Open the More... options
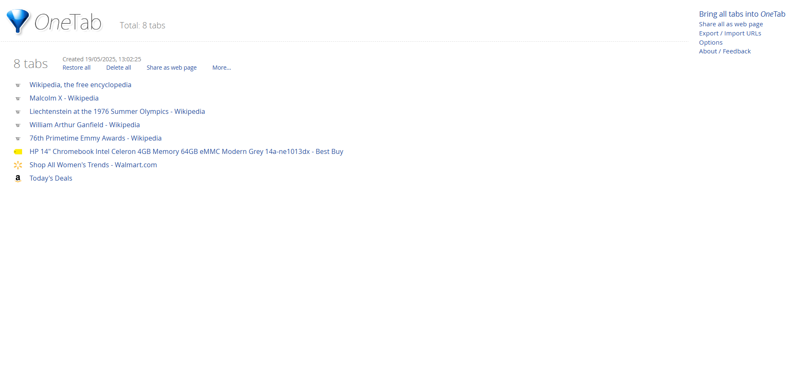The width and height of the screenshot is (790, 390). pyautogui.click(x=221, y=67)
